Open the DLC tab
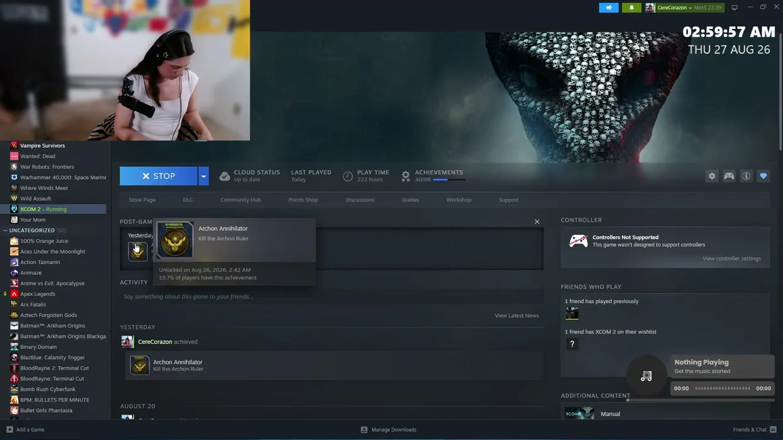Screen dimensions: 783x440 (x=188, y=200)
